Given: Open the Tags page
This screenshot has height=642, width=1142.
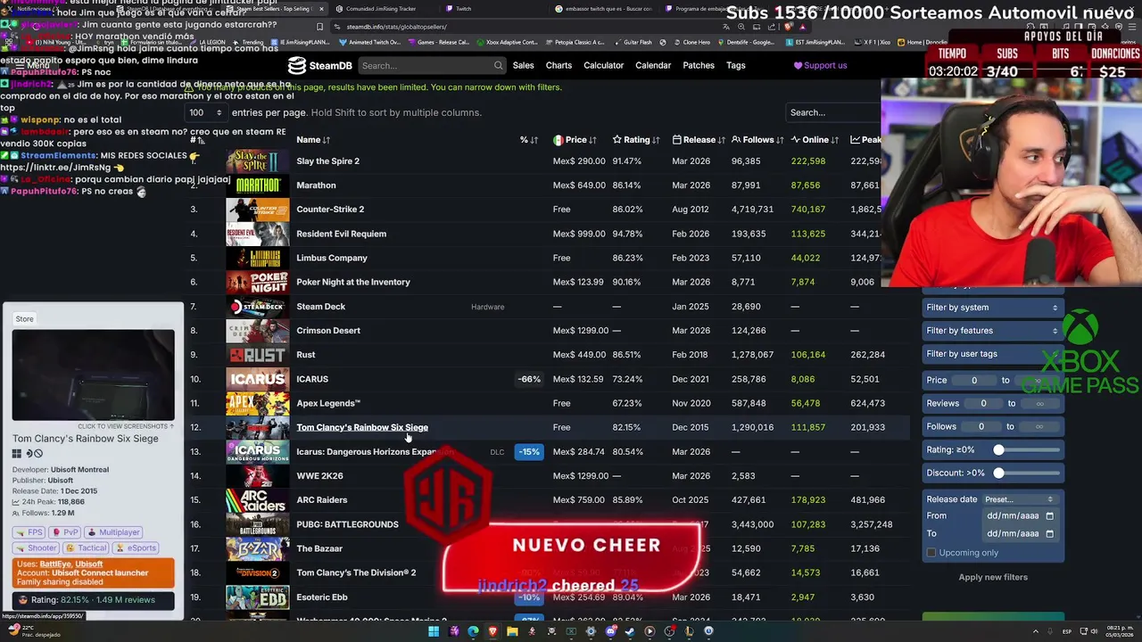Looking at the screenshot, I should (736, 65).
